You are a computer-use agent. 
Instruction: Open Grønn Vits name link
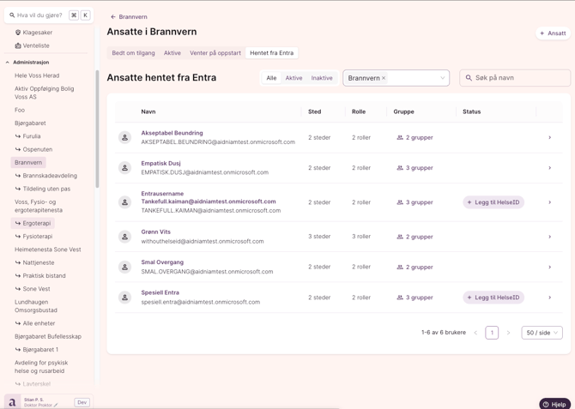coord(156,232)
